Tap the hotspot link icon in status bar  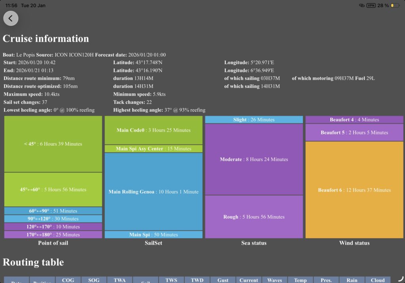362,6
